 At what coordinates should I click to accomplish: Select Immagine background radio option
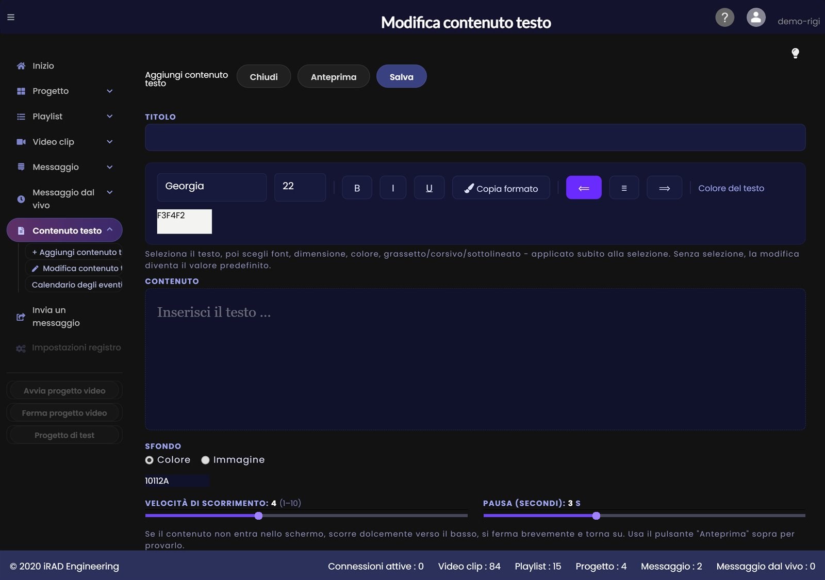click(x=205, y=460)
